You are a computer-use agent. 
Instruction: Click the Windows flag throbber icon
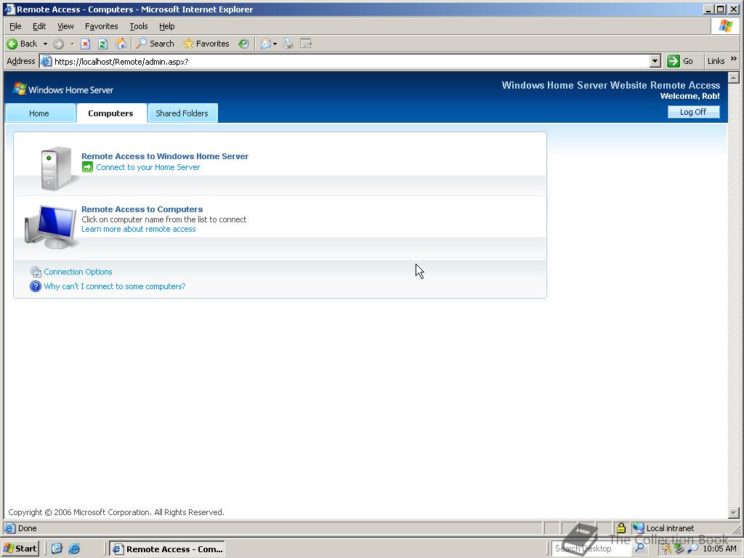point(726,26)
